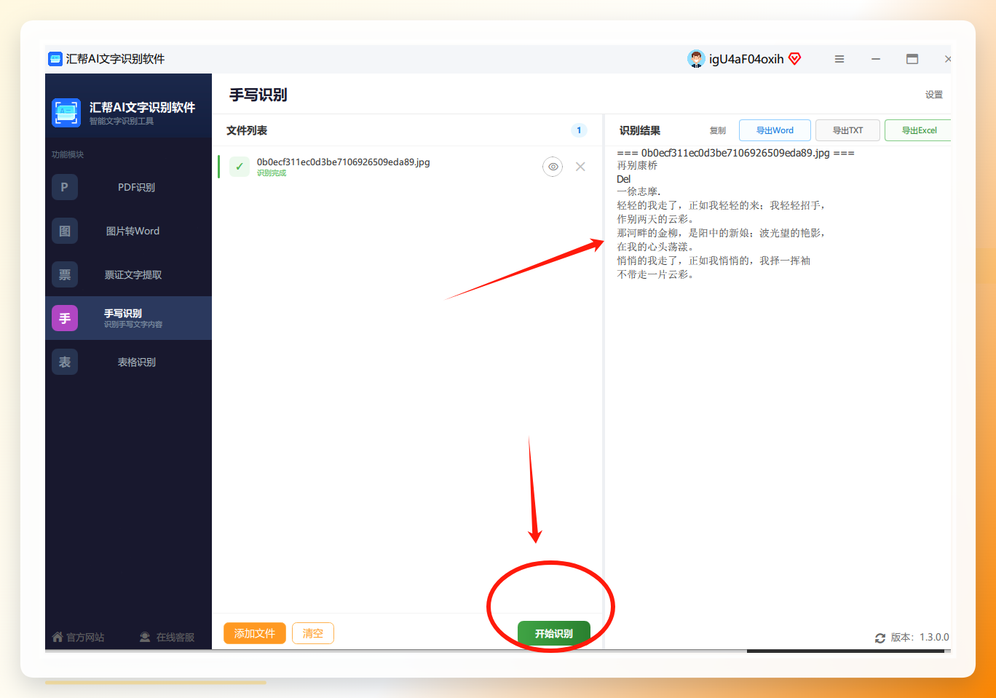This screenshot has width=996, height=698.
Task: Open the 表格识别 module icon
Action: [x=65, y=362]
